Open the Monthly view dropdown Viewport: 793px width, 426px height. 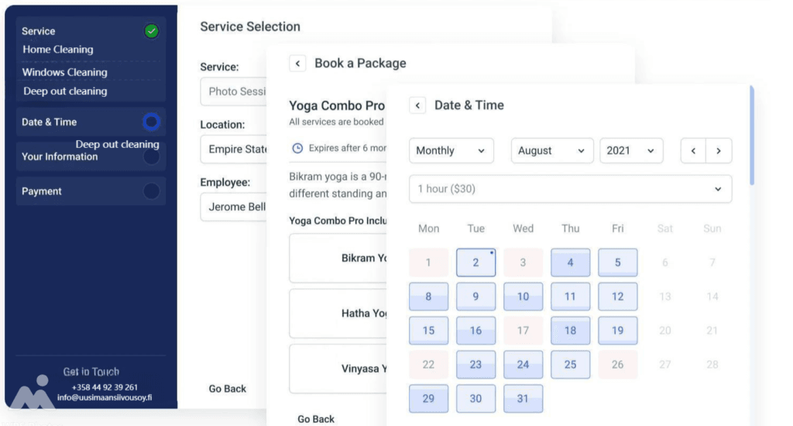tap(451, 151)
